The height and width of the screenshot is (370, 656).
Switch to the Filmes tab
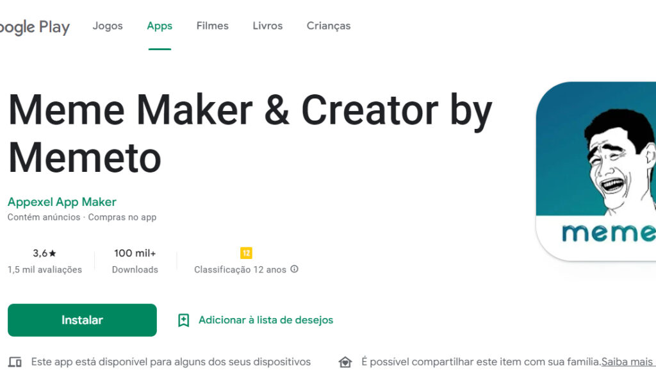(212, 26)
